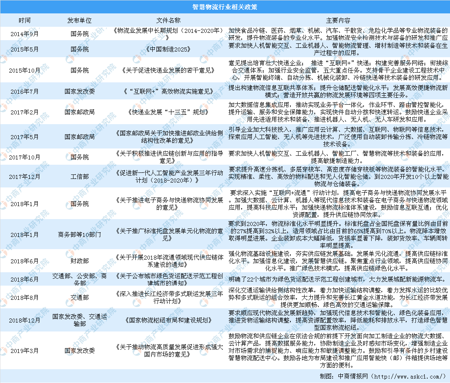Click the date cell 2017年2月
This screenshot has height=383, width=450.
pos(24,112)
